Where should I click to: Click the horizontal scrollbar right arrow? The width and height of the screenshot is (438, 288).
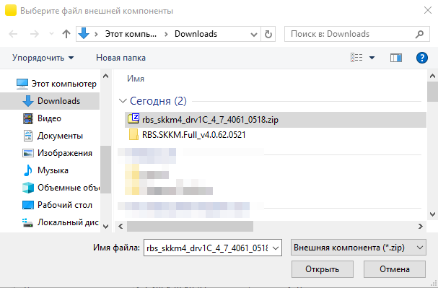tap(421, 226)
